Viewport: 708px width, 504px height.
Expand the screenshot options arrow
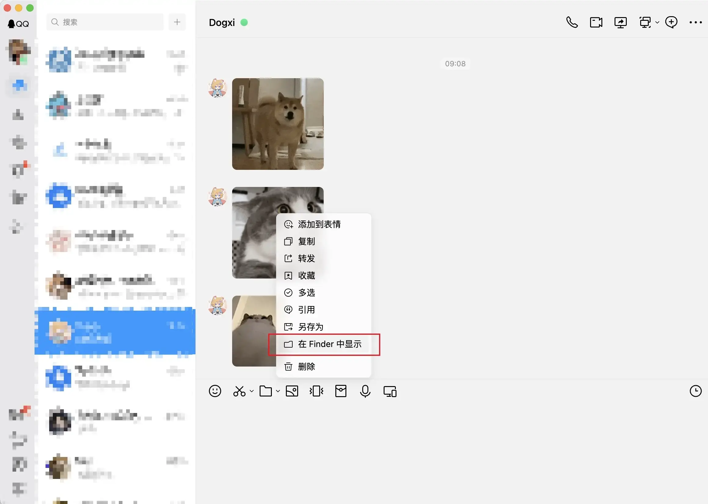252,391
